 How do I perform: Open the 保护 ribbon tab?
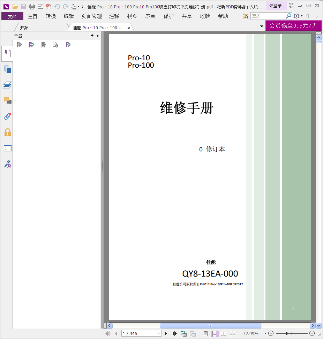168,16
